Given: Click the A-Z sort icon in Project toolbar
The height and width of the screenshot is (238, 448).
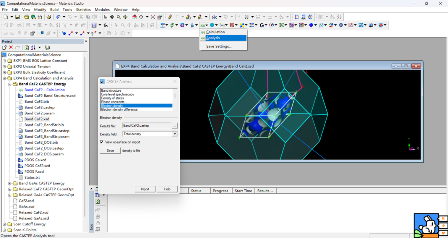Looking at the screenshot, I should click(33, 48).
